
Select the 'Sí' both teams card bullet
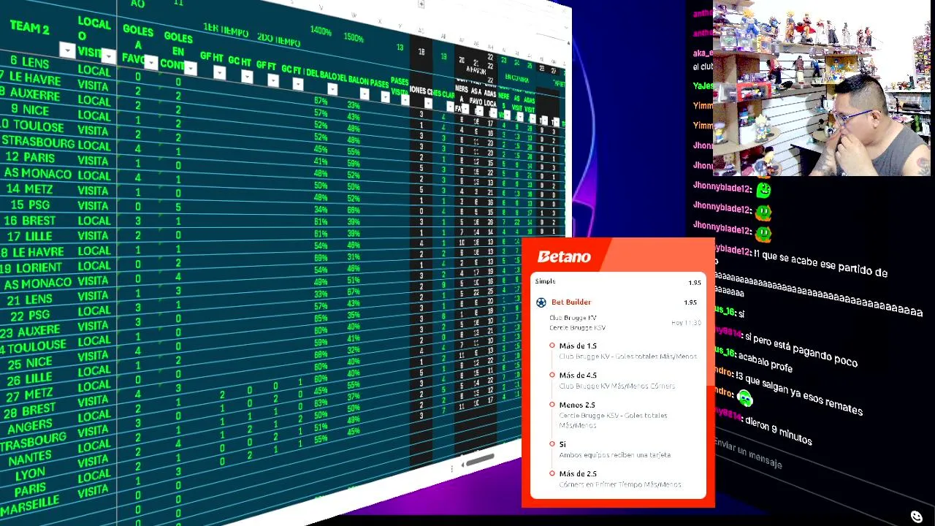552,444
